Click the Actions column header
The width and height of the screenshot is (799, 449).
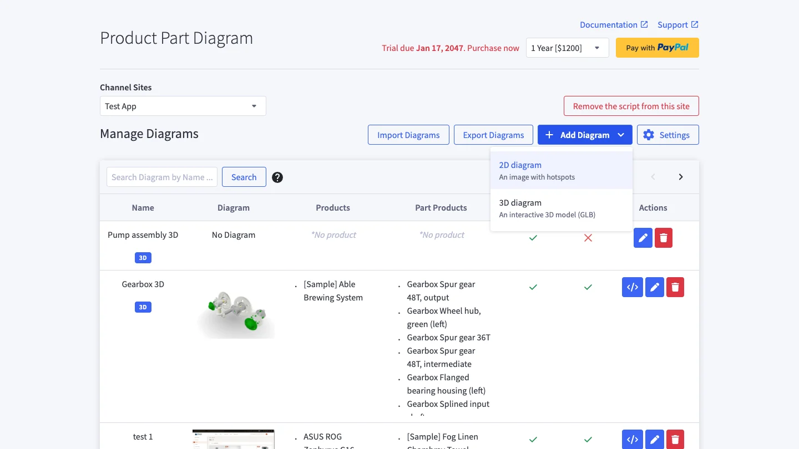coord(653,208)
